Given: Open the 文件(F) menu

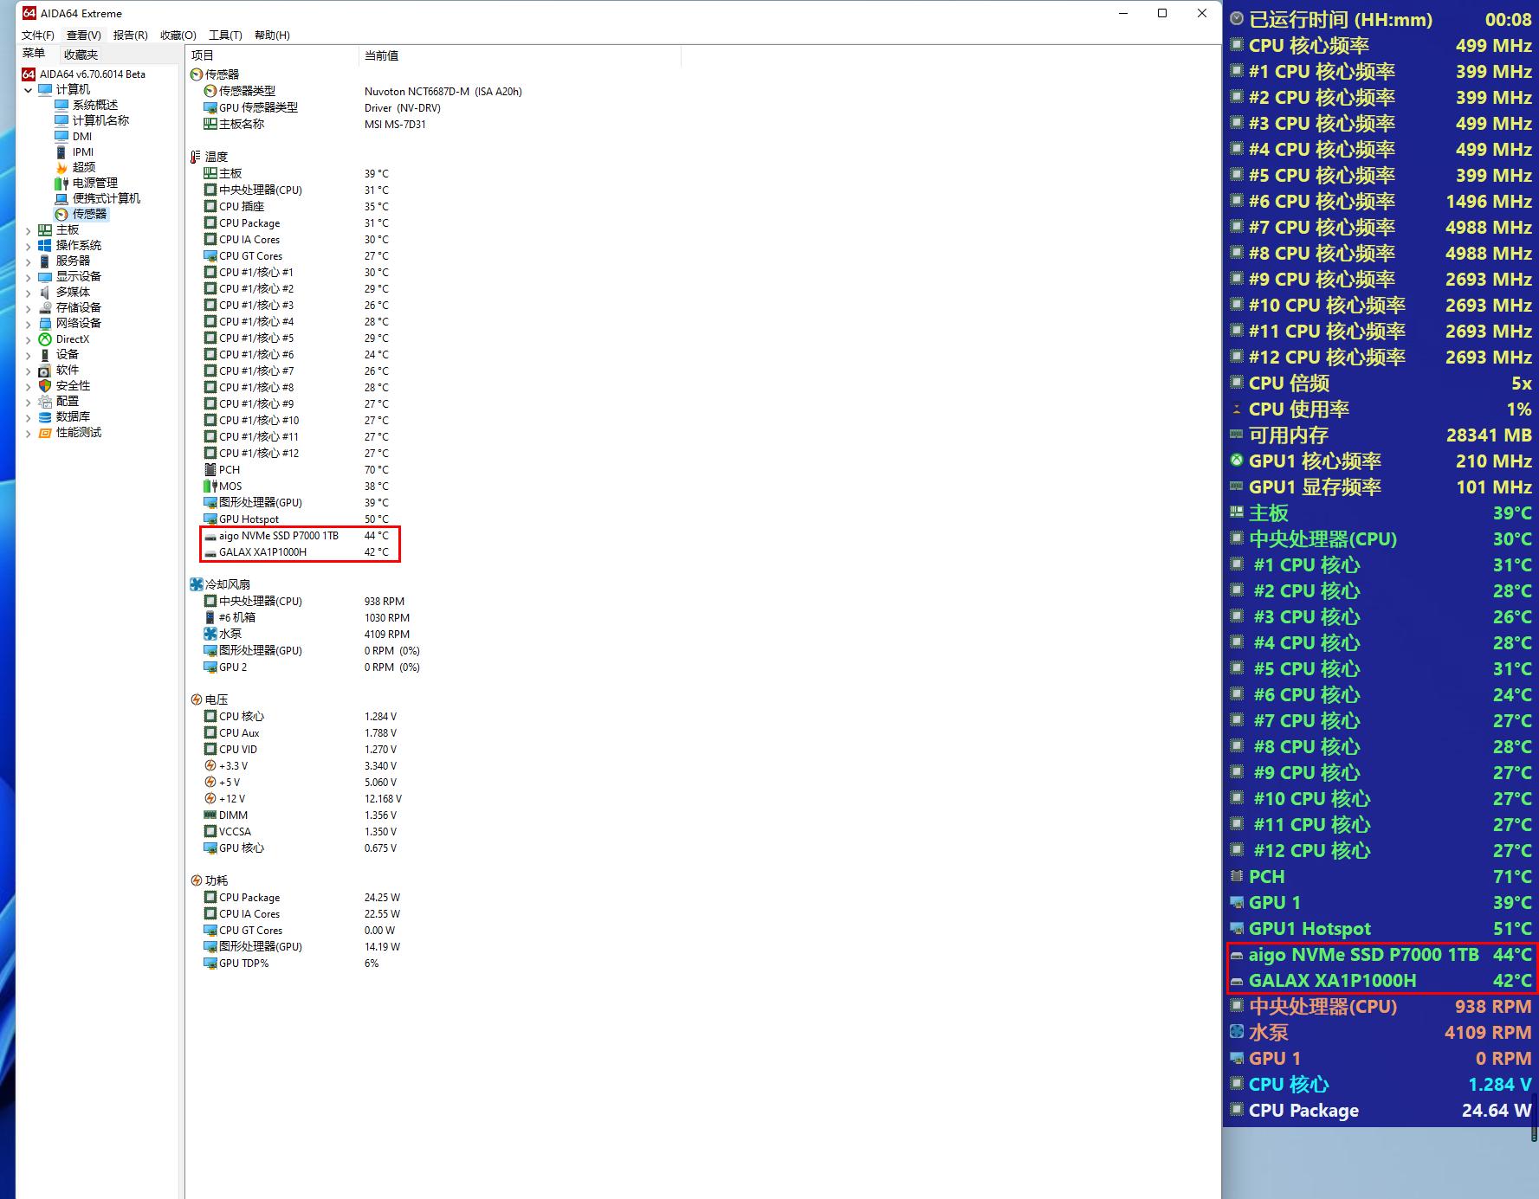Looking at the screenshot, I should coord(37,35).
